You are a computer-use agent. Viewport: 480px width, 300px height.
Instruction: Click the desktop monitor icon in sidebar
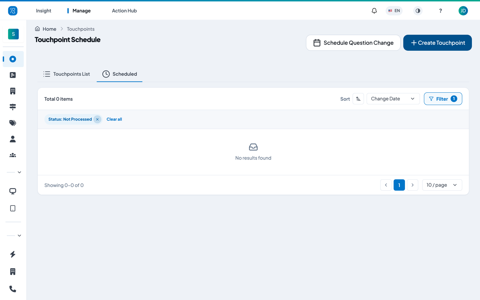pyautogui.click(x=13, y=191)
